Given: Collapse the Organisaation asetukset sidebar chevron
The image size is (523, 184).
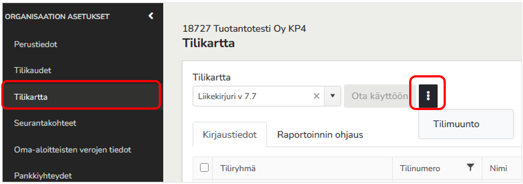Looking at the screenshot, I should coord(151,16).
